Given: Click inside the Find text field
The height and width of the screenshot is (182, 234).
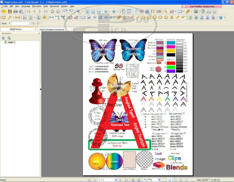Looking at the screenshot, I should pyautogui.click(x=20, y=24).
